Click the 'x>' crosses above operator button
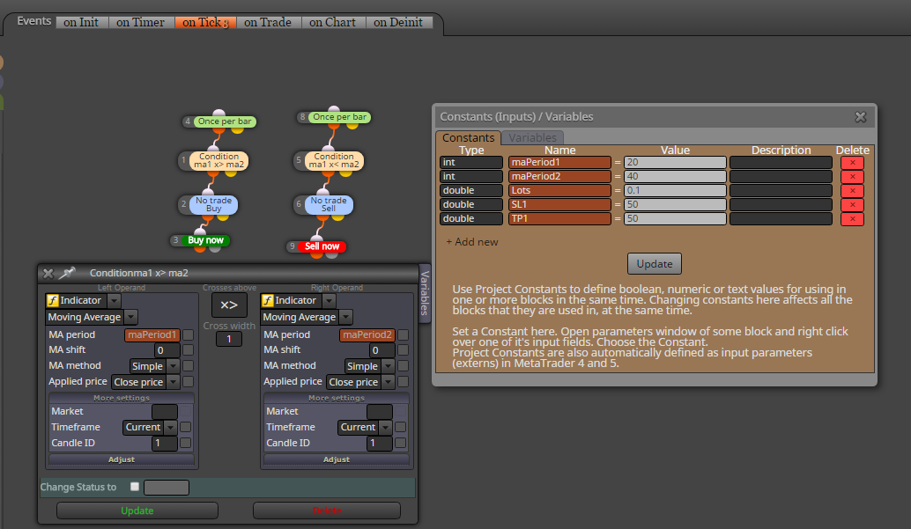 coord(229,305)
